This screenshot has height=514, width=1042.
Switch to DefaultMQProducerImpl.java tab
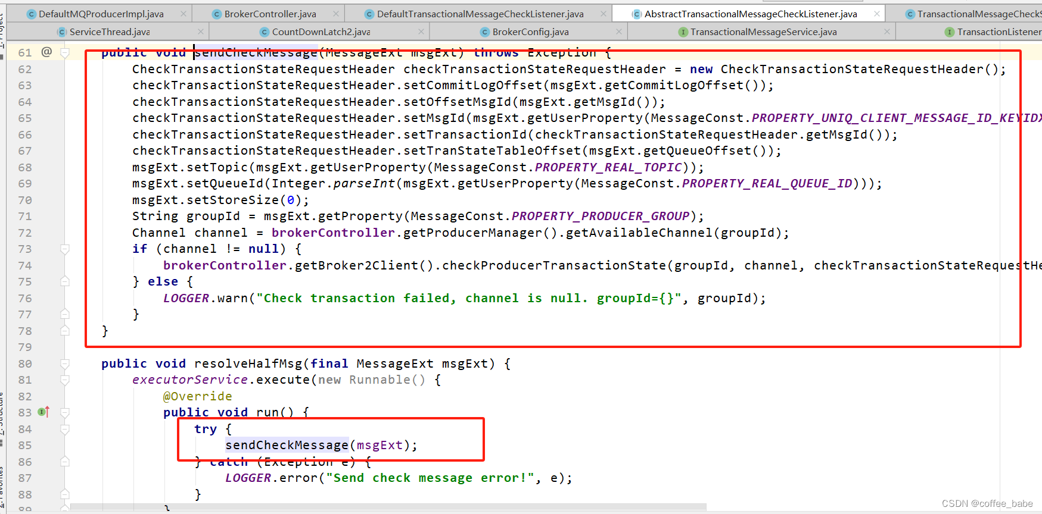pos(101,14)
